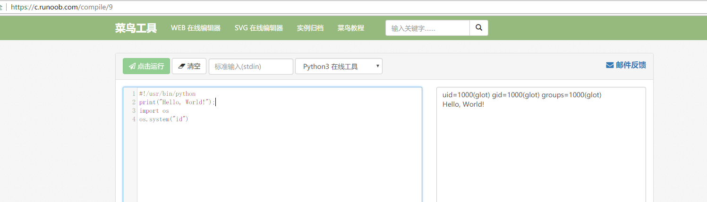Screen dimensions: 707x202
Task: Focus the 输入关键字 search field
Action: click(x=427, y=28)
